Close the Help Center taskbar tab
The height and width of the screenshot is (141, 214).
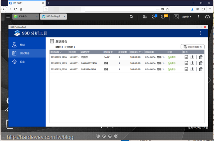coord(37,17)
